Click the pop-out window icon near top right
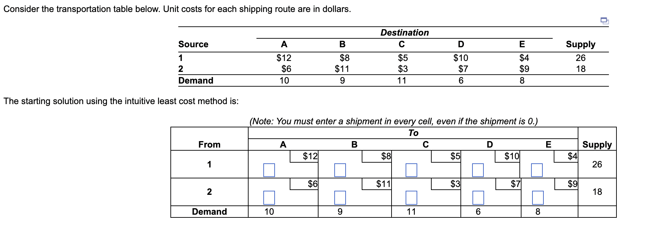The image size is (648, 239). tap(604, 21)
